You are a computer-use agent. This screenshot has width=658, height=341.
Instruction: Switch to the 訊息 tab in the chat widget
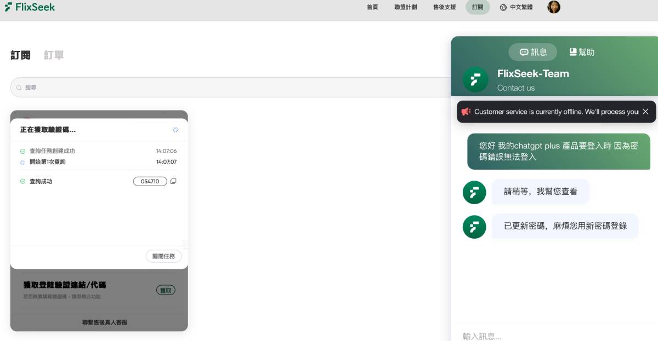[532, 52]
